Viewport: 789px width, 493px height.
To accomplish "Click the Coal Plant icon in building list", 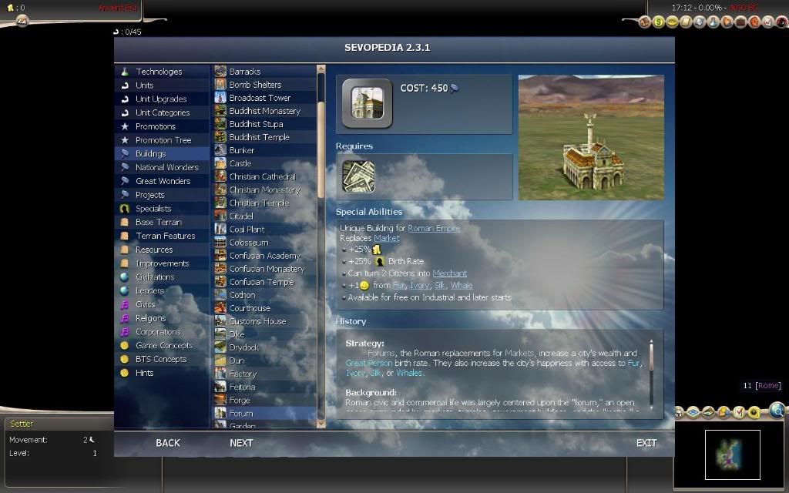I will pos(220,229).
